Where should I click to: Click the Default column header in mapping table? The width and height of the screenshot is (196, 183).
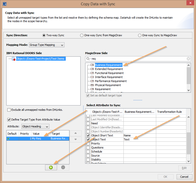[13, 134]
